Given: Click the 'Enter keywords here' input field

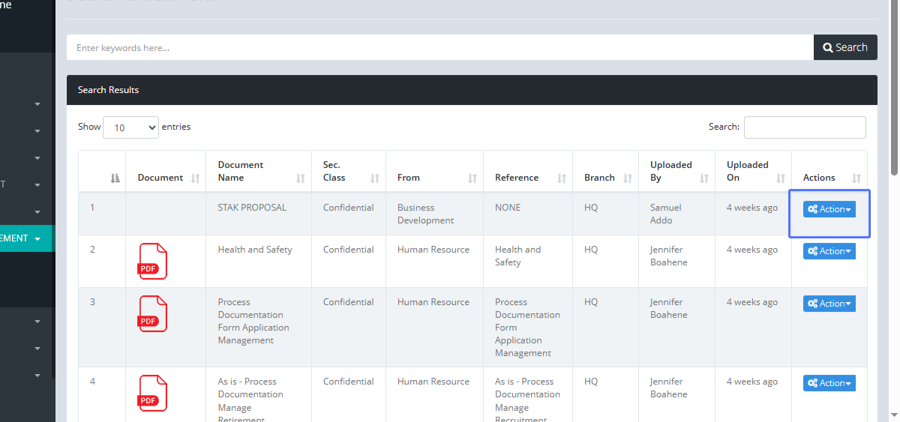Looking at the screenshot, I should 439,47.
